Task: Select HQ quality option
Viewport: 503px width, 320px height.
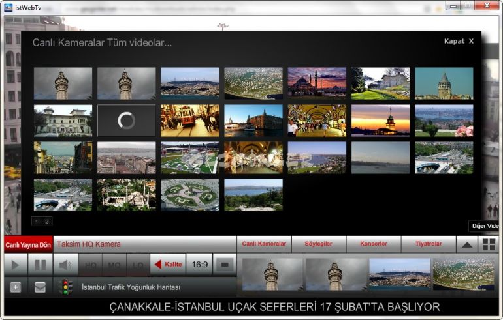Action: pos(90,265)
